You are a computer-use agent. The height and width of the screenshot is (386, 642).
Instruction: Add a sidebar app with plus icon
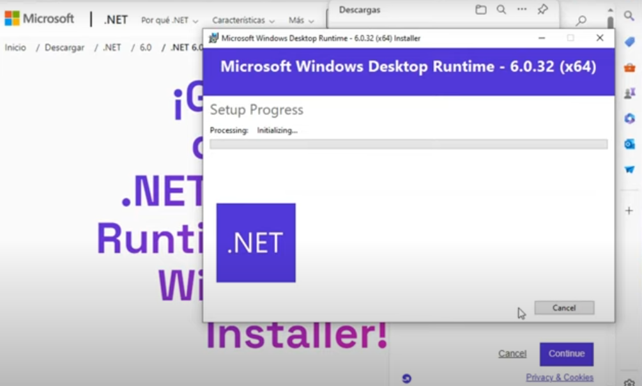point(629,211)
